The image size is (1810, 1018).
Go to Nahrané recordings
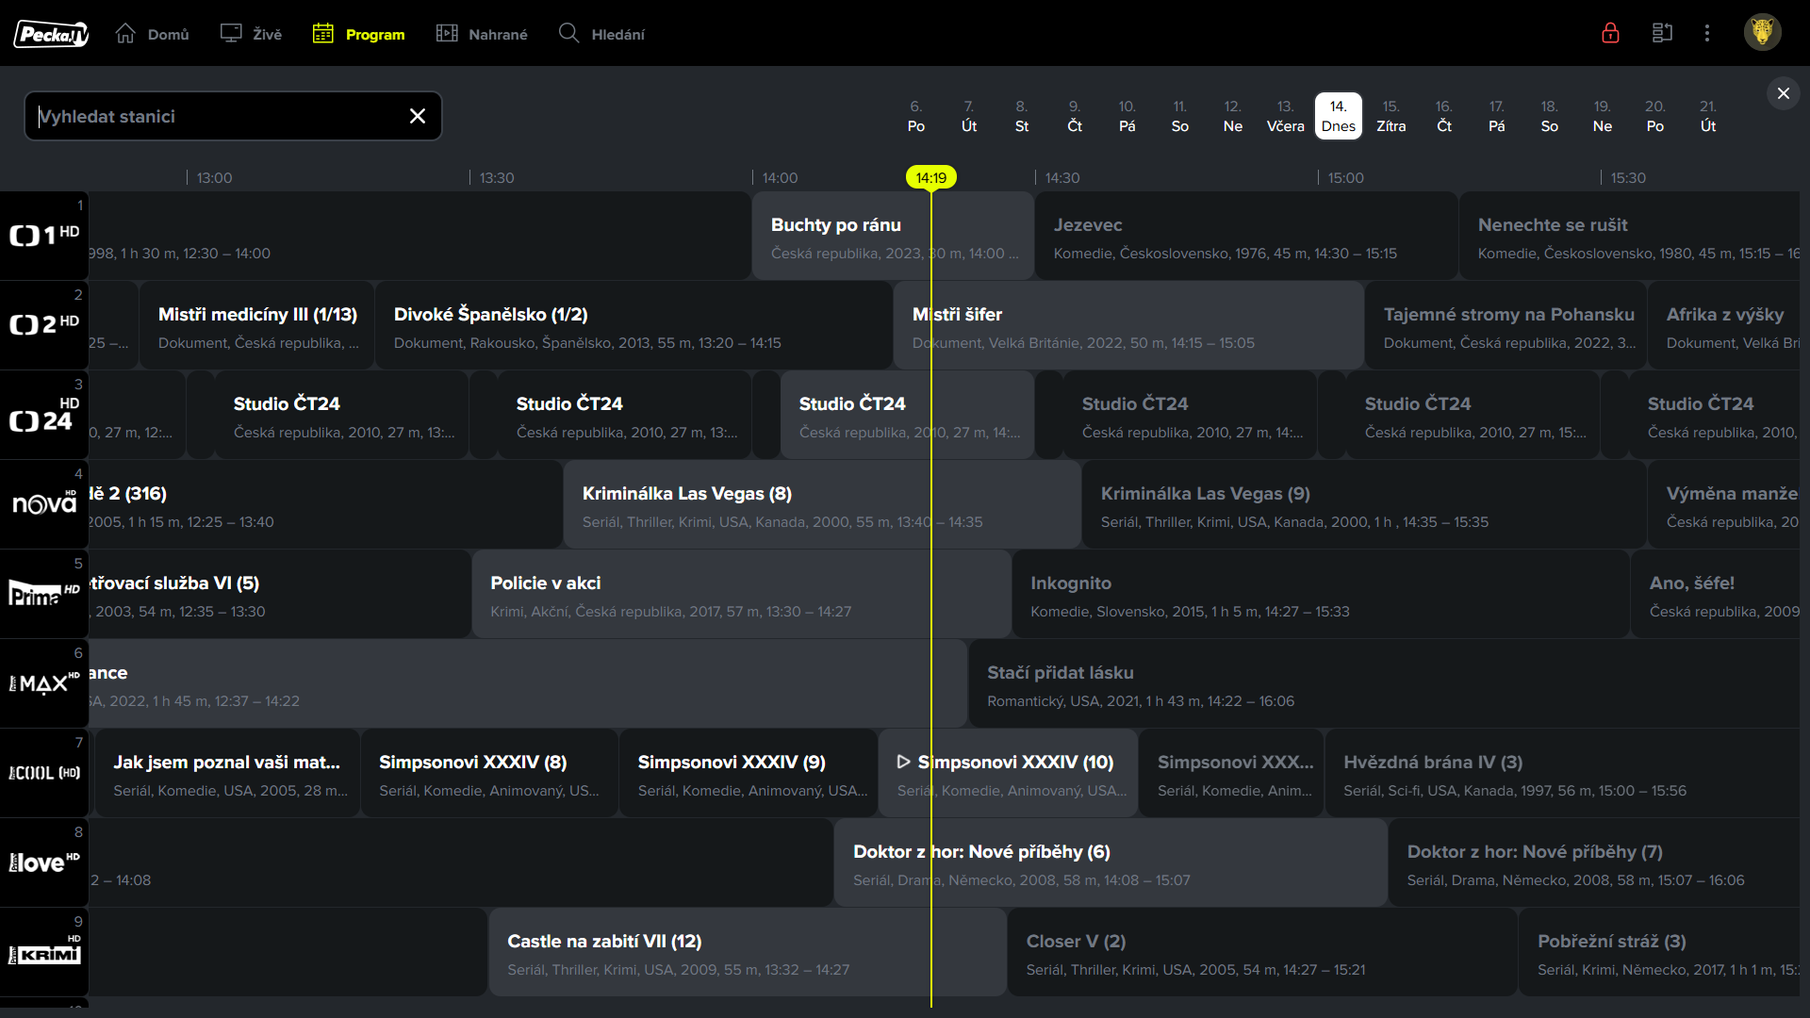[482, 34]
